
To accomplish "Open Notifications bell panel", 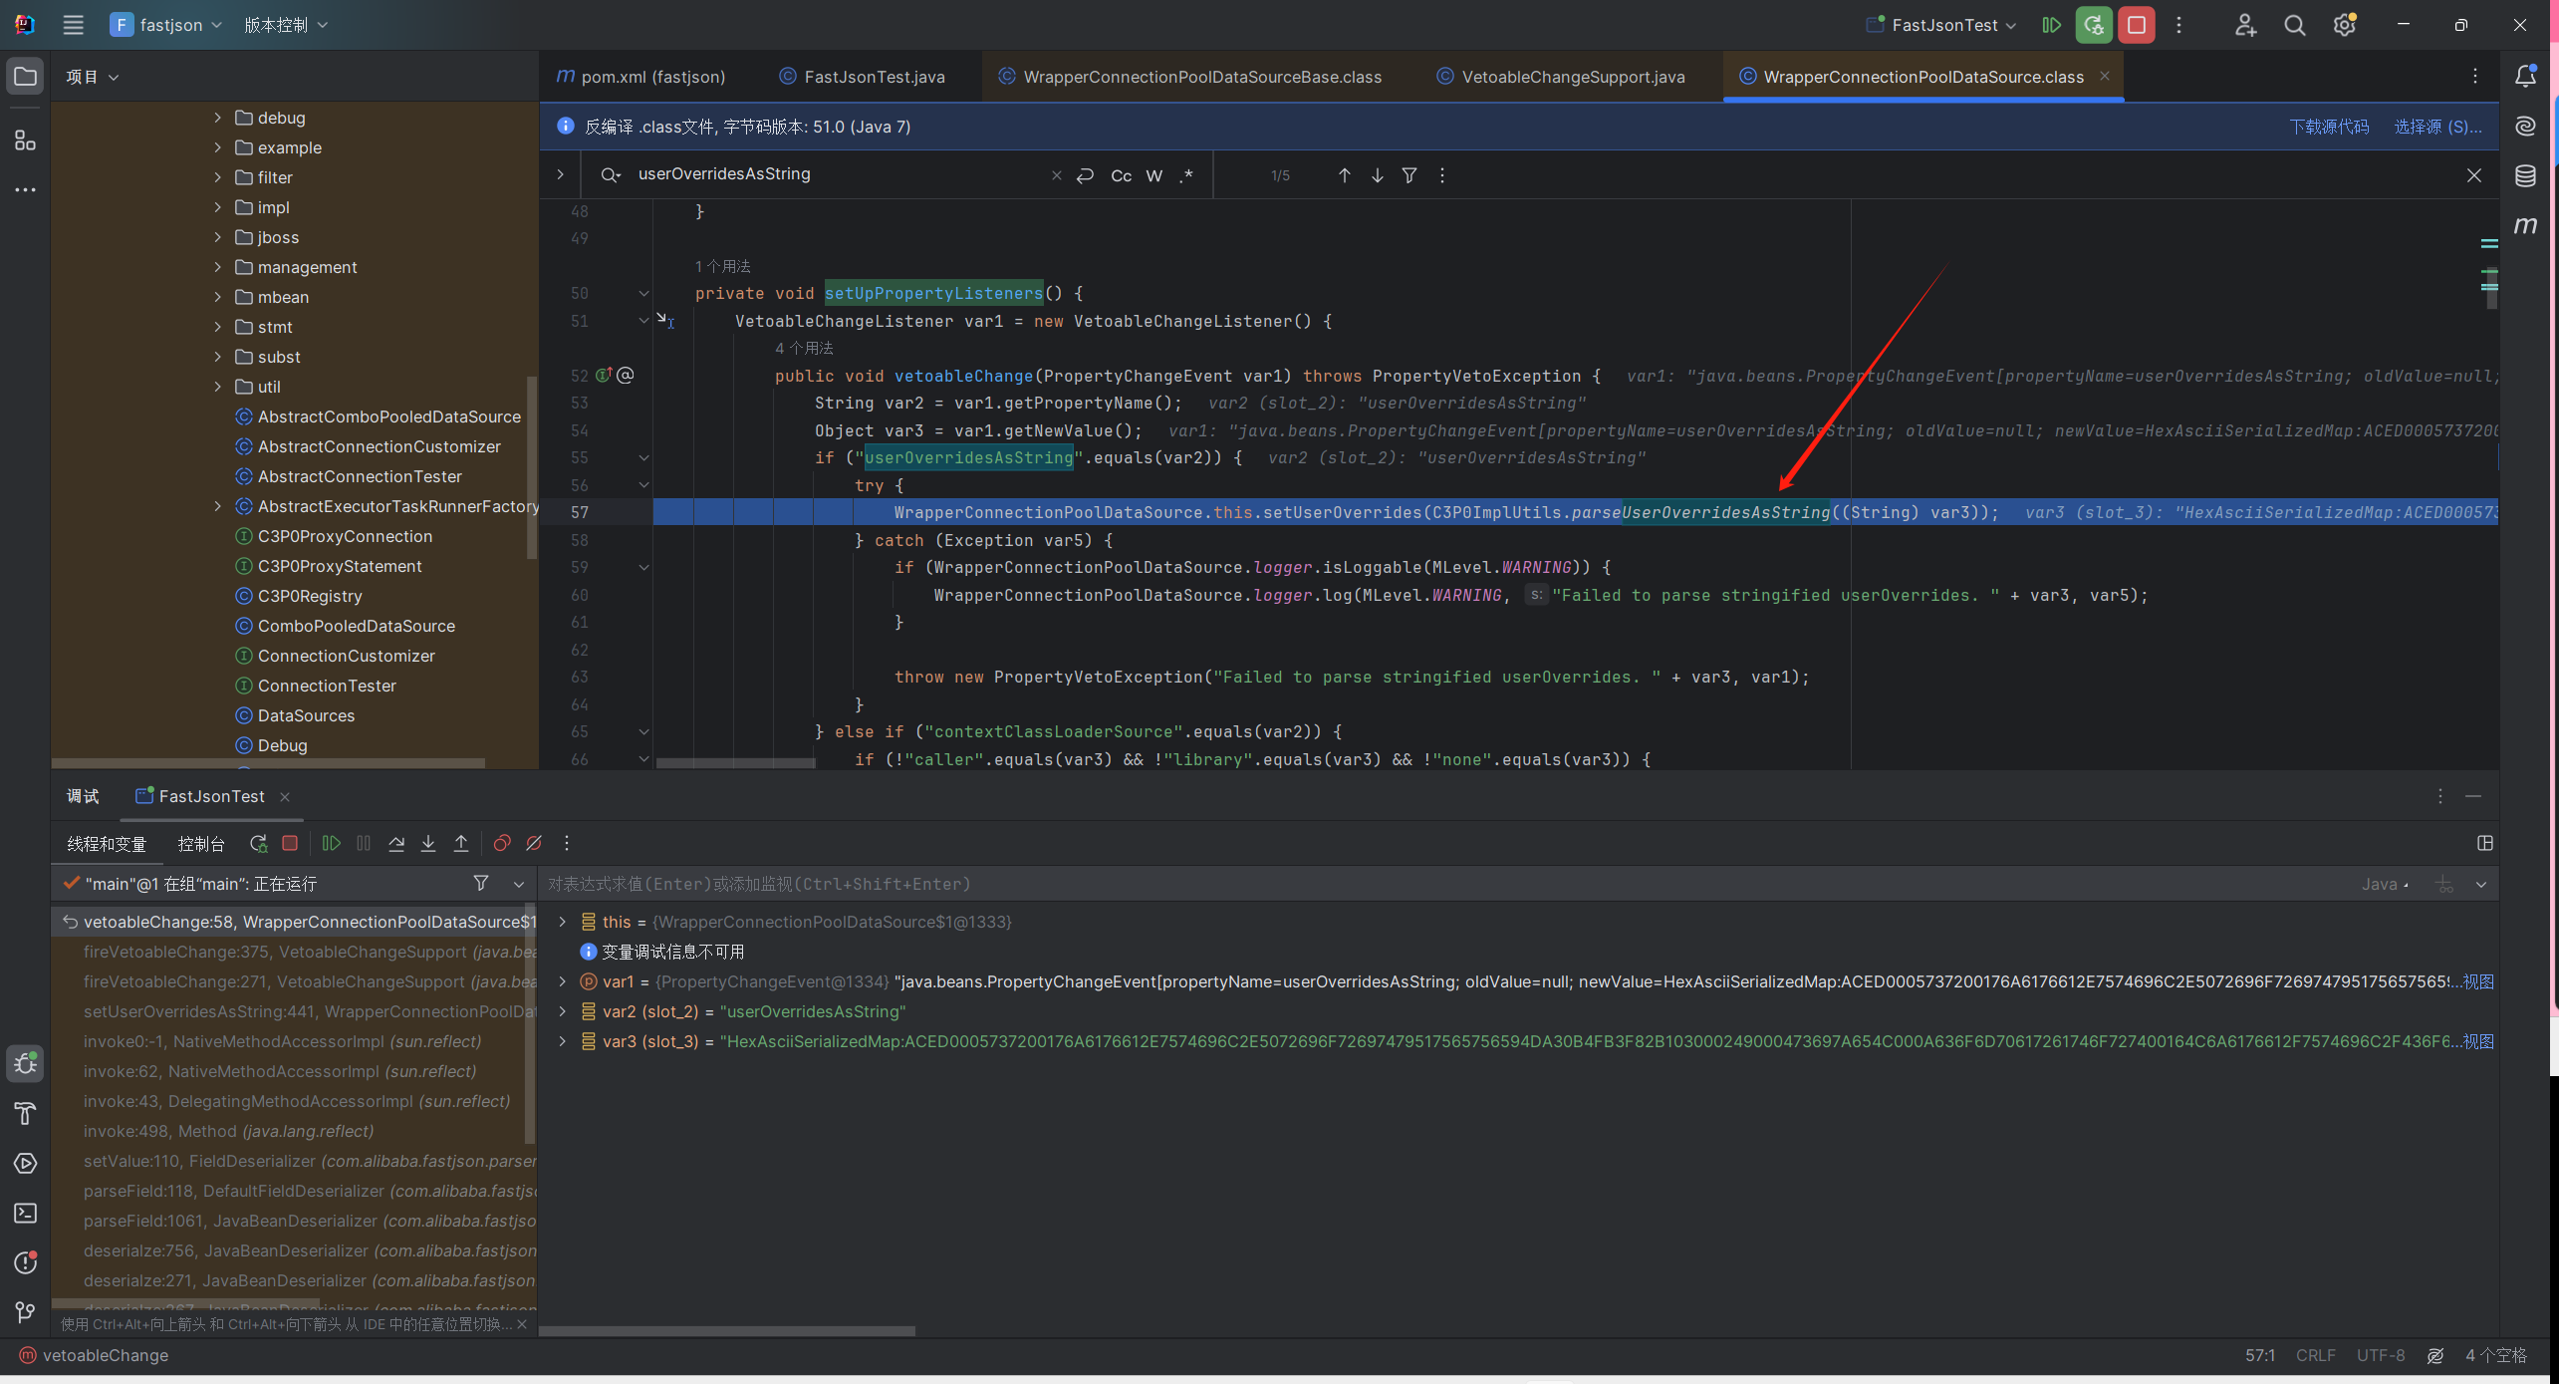I will point(2526,77).
